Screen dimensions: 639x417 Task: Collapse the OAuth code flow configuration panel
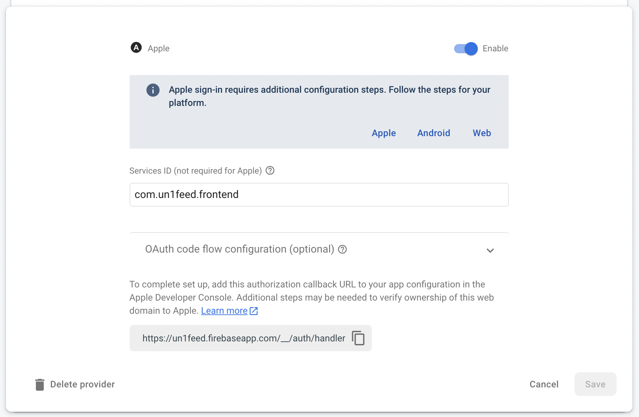click(490, 250)
